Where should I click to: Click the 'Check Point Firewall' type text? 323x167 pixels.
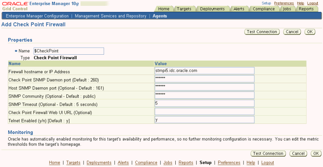pyautogui.click(x=55, y=58)
